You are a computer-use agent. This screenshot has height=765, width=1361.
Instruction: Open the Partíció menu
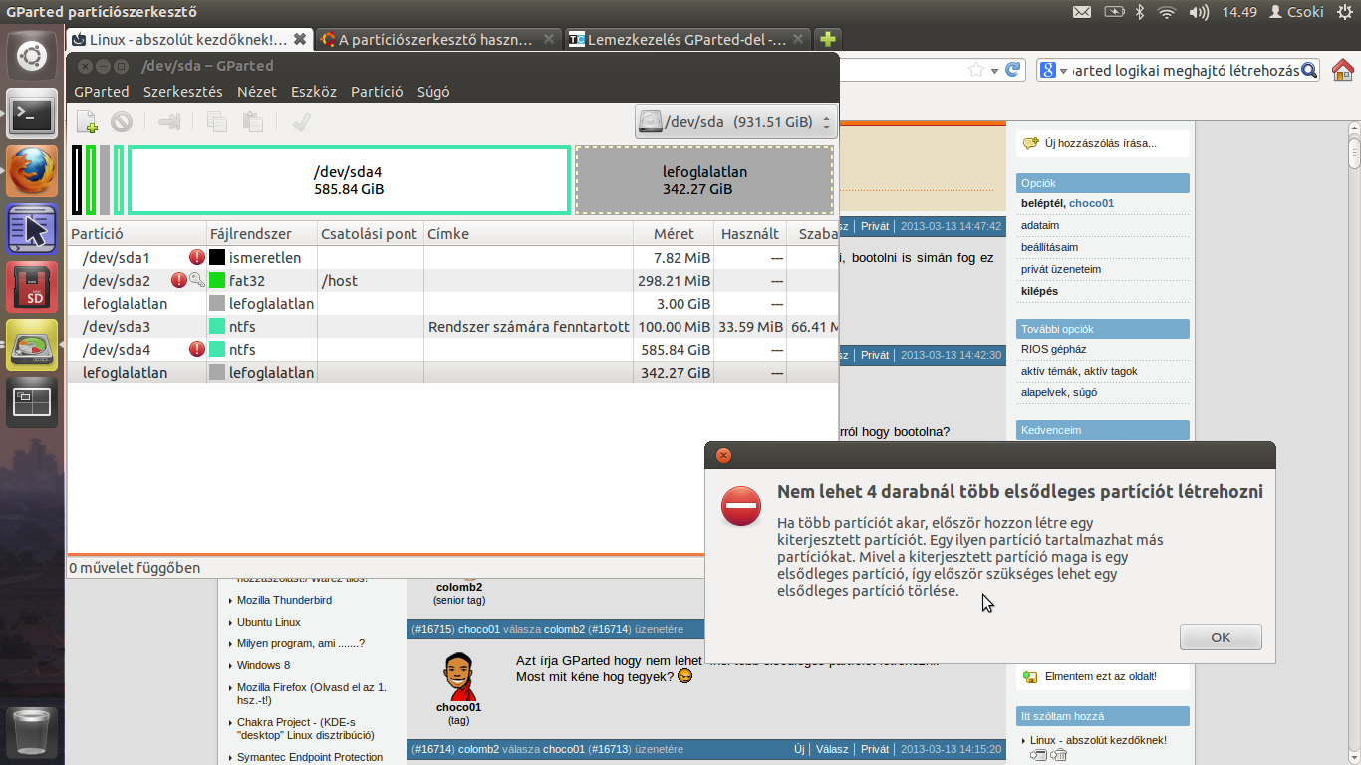377,91
